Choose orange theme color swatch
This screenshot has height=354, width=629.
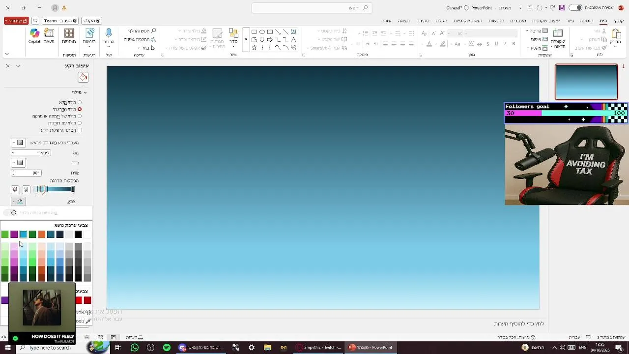[x=42, y=235]
